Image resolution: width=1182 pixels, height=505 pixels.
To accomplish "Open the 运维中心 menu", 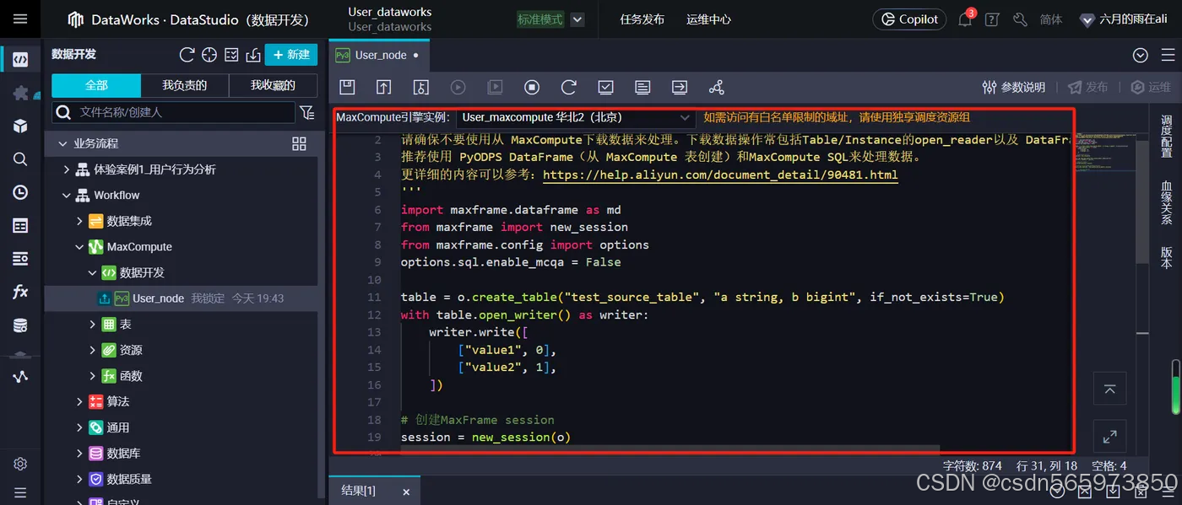I will 708,19.
